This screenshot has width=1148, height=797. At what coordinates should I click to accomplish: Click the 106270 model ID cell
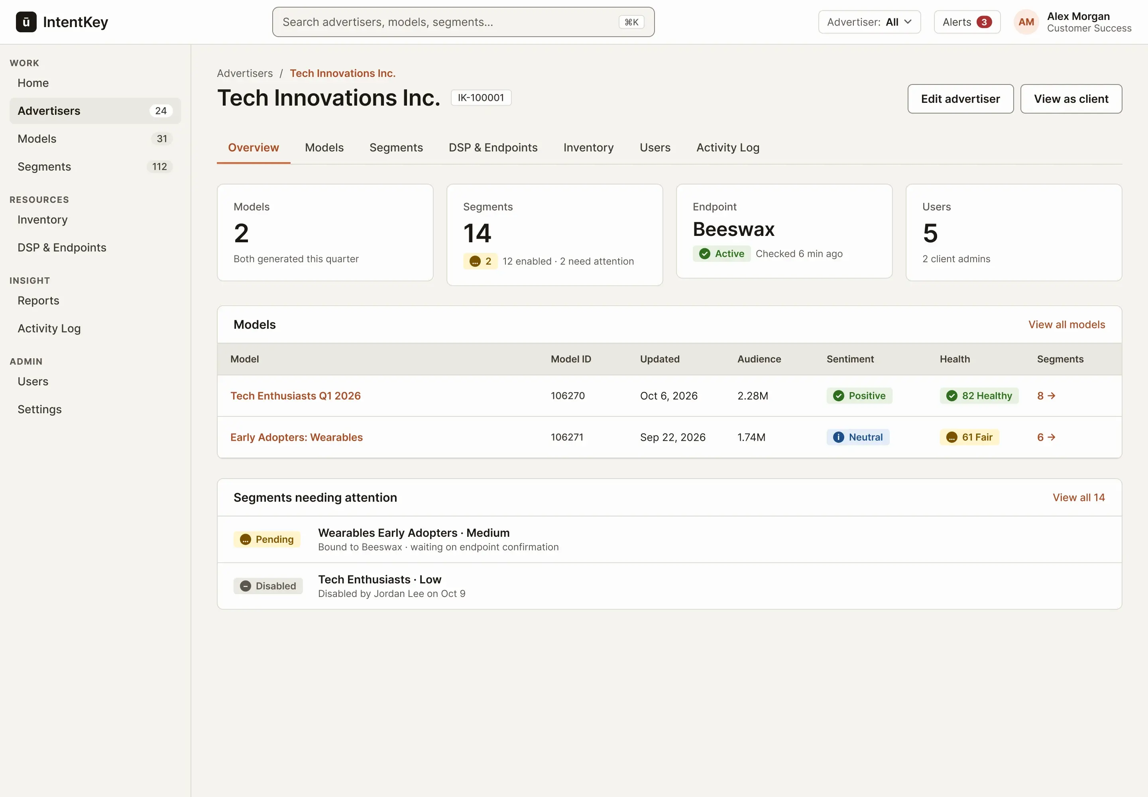point(568,395)
